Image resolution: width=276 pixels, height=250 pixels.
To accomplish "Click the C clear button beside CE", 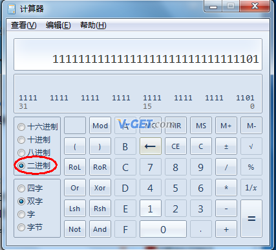I will 201,146.
